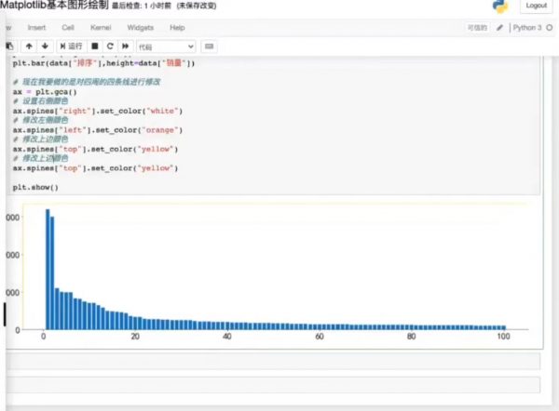
Task: Open the Cell menu
Action: 68,28
